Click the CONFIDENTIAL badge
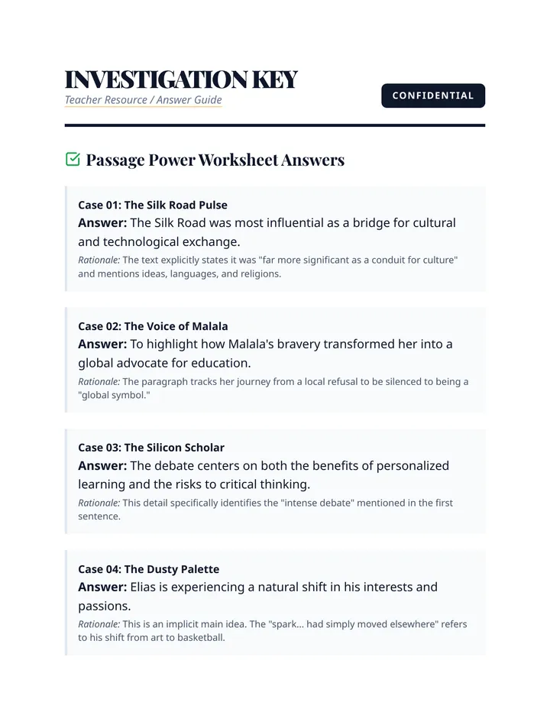550x712 pixels. pos(433,95)
